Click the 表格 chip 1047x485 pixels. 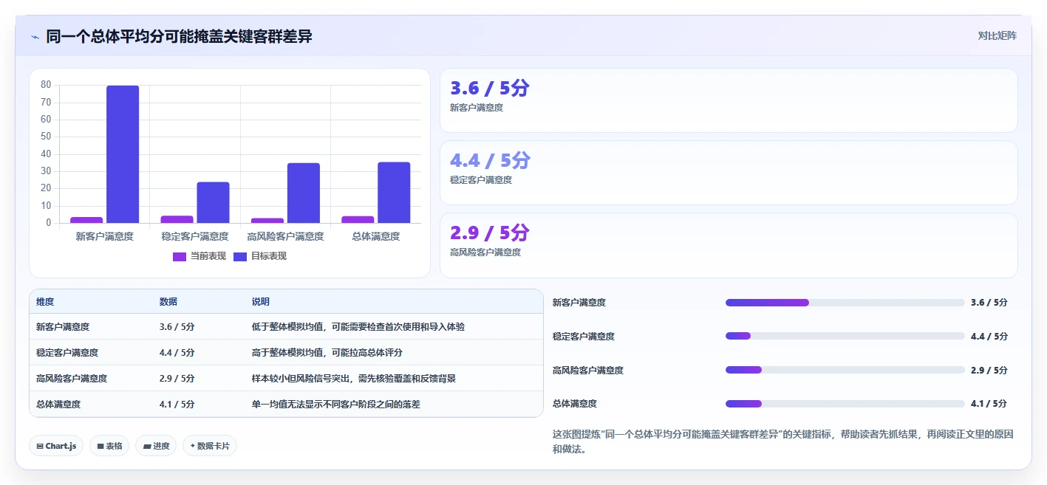(x=109, y=446)
